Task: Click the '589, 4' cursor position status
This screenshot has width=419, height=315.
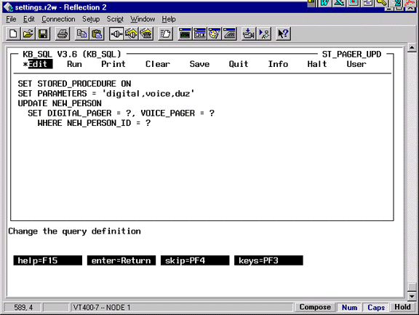Action: pos(23,308)
